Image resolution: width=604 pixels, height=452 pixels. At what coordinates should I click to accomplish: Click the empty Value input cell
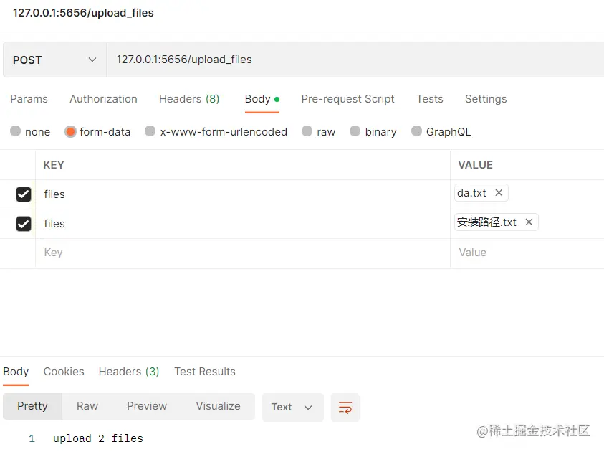click(x=527, y=253)
